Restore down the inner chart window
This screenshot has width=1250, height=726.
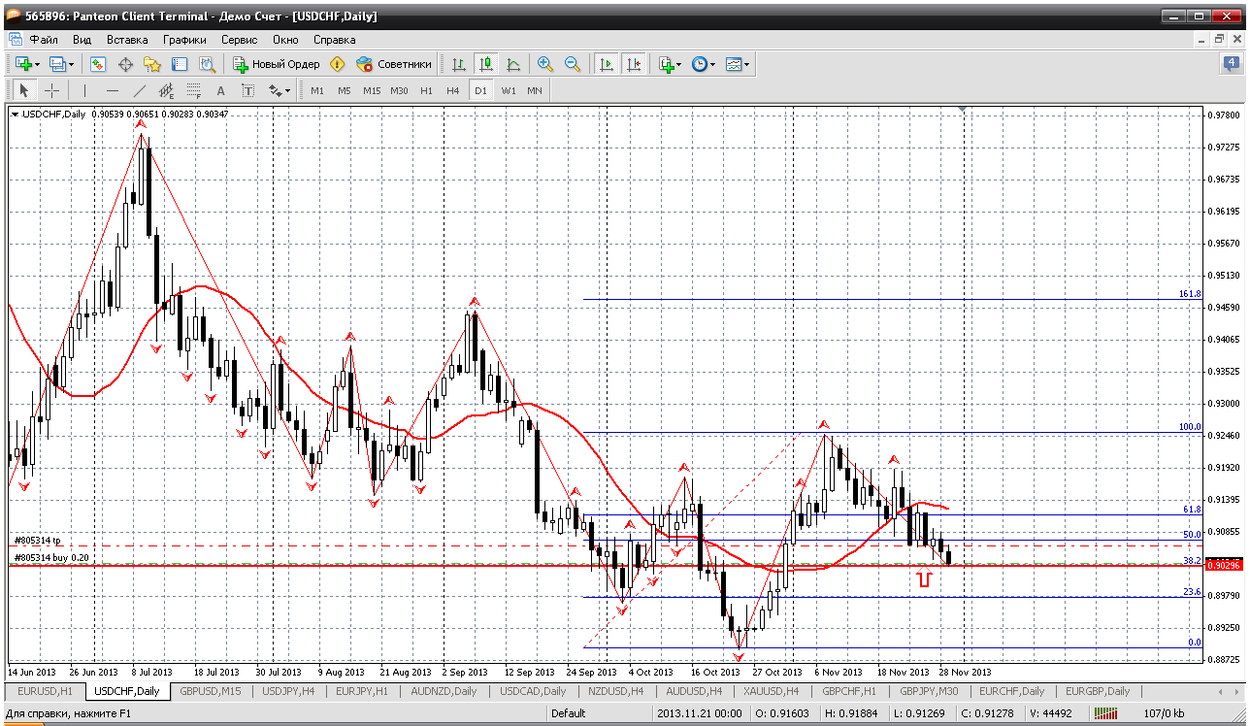(x=1220, y=40)
